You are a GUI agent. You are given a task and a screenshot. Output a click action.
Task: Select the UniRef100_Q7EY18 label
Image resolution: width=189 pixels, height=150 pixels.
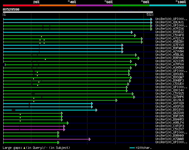170,45
